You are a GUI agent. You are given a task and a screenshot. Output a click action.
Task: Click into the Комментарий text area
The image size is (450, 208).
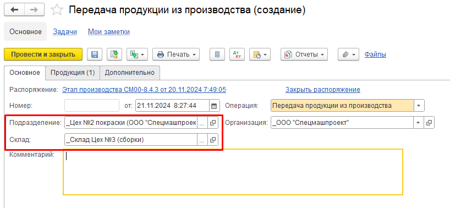pyautogui.click(x=233, y=172)
